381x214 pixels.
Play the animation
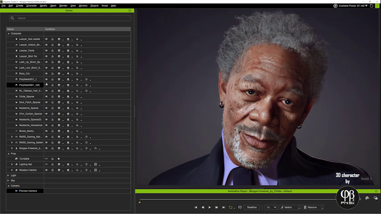[x=210, y=207]
